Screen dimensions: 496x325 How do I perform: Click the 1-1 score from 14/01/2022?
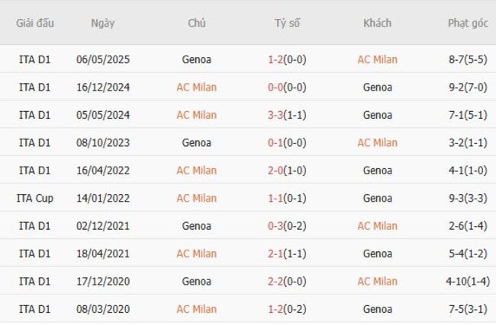[287, 198]
